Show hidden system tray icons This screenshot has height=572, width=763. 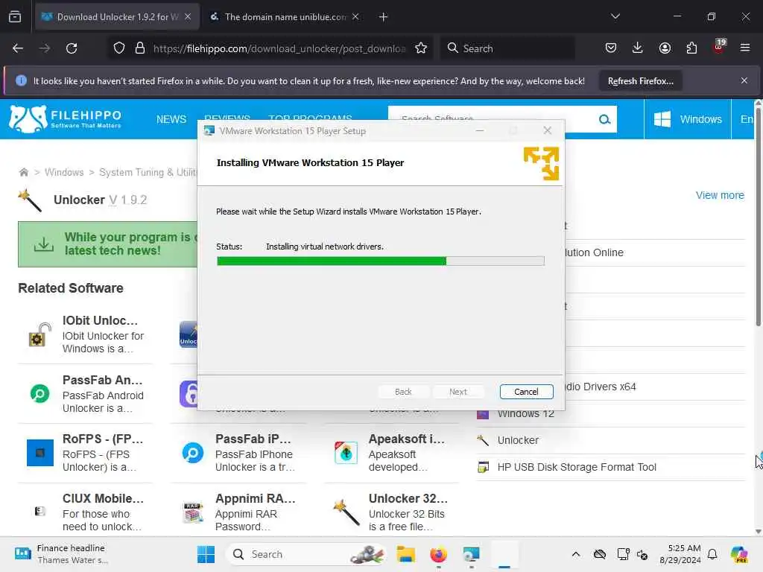(x=576, y=554)
